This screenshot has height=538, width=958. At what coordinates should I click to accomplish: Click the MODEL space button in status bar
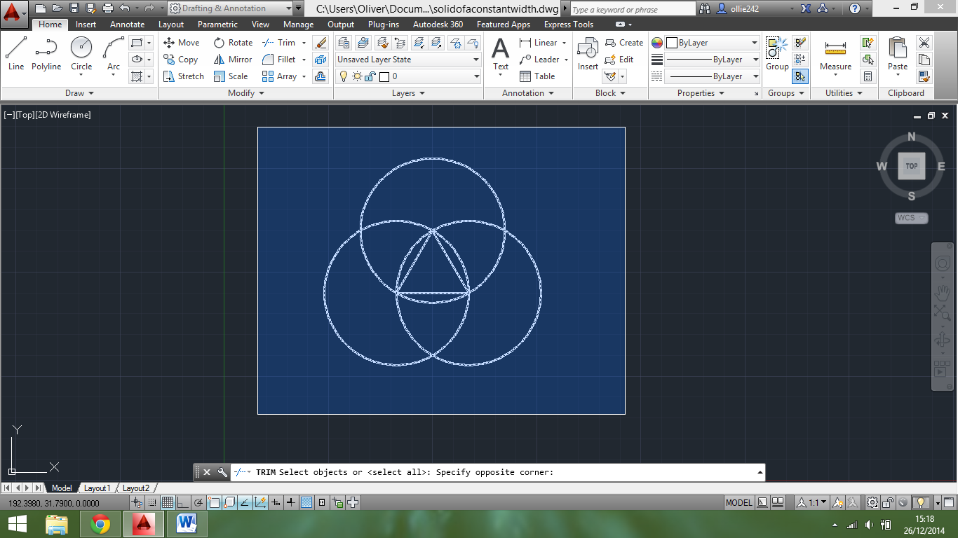738,502
